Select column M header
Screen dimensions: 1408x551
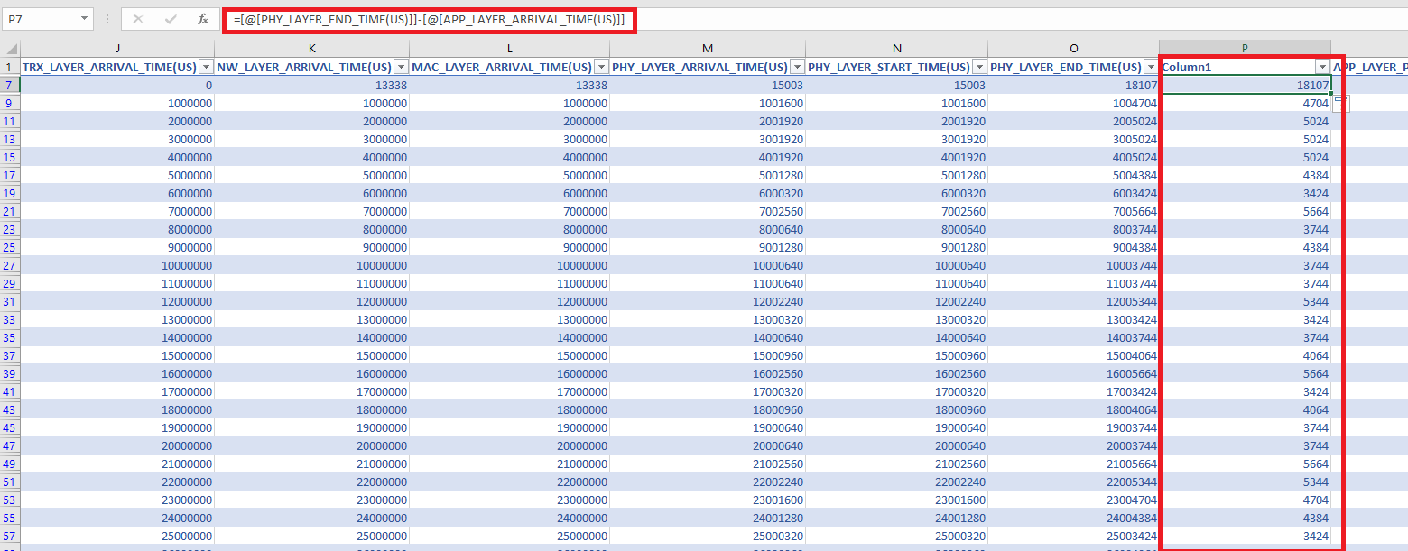[x=709, y=48]
